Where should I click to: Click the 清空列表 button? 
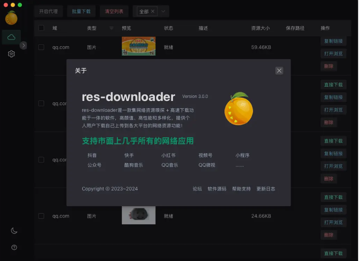coord(114,11)
